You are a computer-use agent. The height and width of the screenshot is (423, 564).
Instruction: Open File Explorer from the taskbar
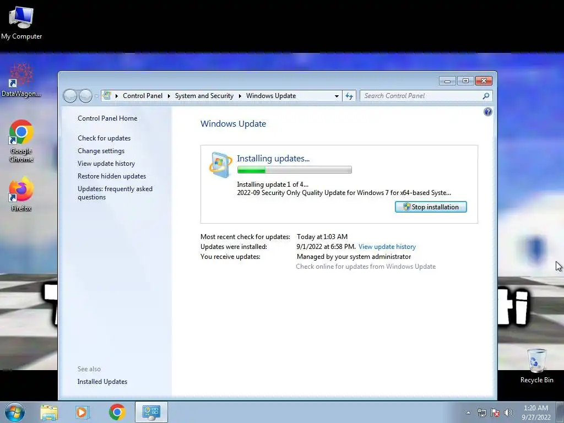[x=49, y=413]
